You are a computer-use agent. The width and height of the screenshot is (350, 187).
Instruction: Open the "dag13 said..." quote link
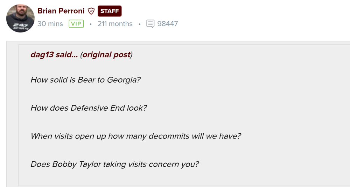pyautogui.click(x=54, y=55)
